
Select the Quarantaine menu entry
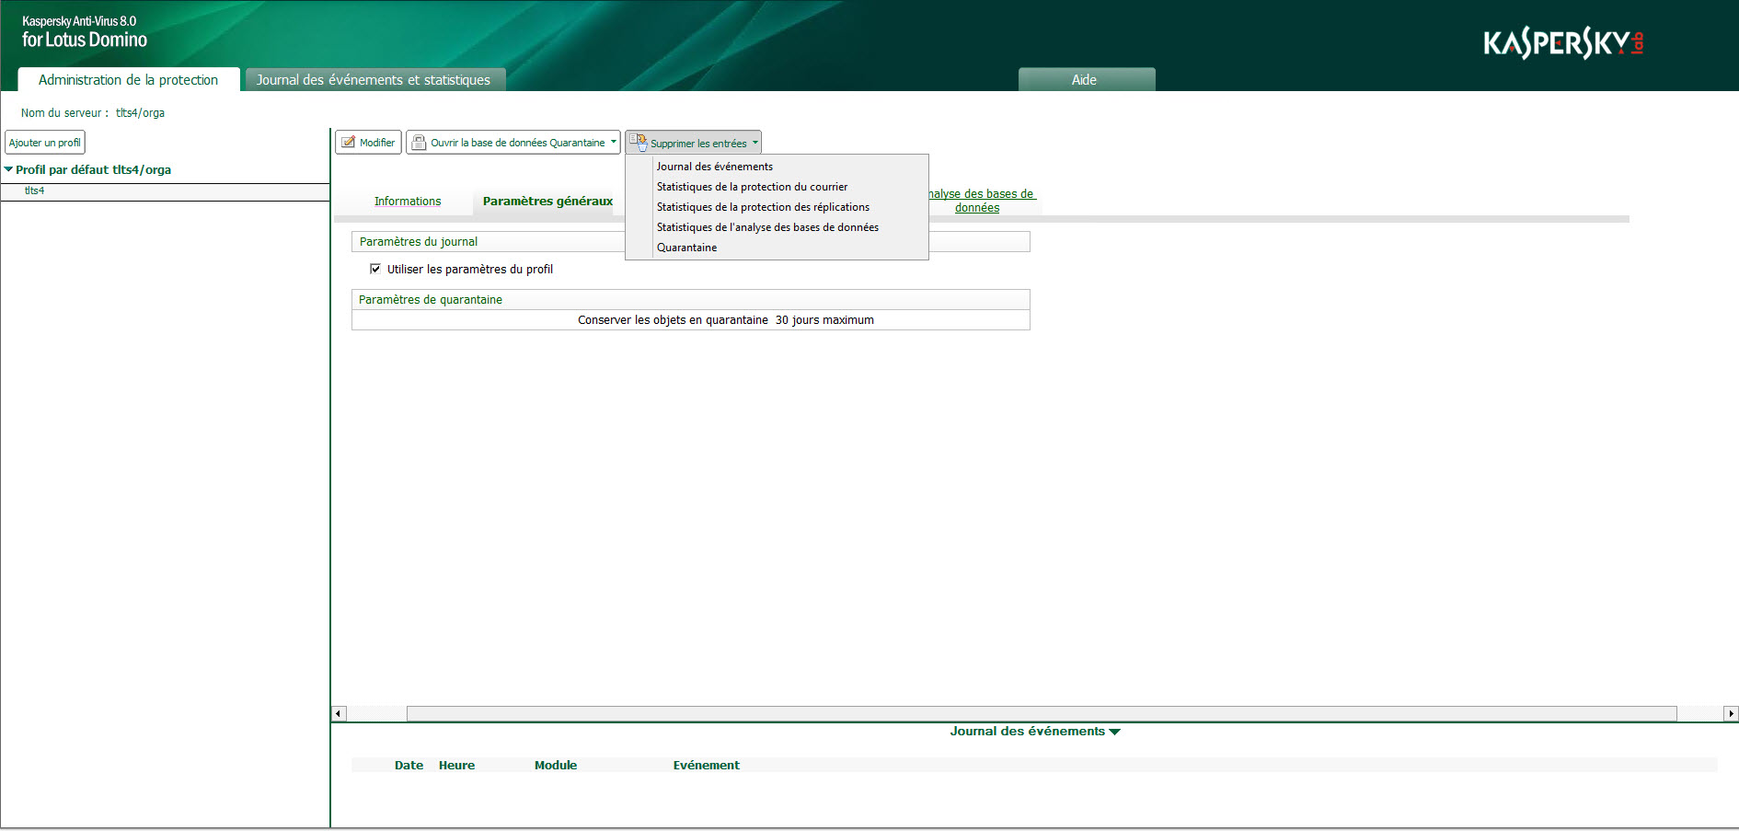pyautogui.click(x=686, y=248)
